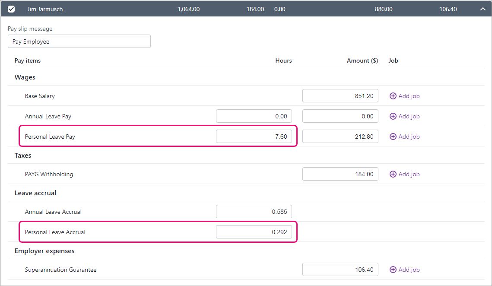Image resolution: width=492 pixels, height=286 pixels.
Task: Edit the Annual Leave Accrual hours field
Action: point(254,212)
